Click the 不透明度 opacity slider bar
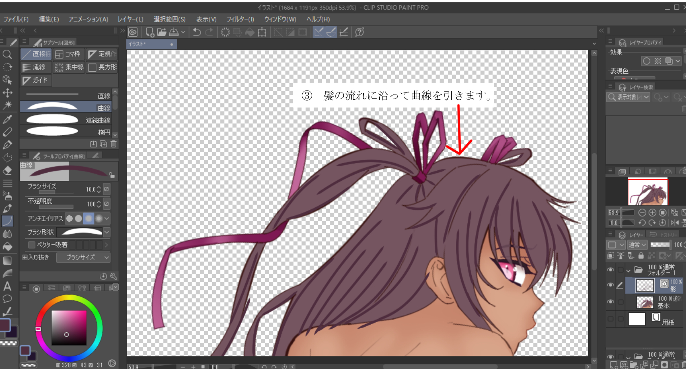The height and width of the screenshot is (369, 686). click(x=56, y=207)
